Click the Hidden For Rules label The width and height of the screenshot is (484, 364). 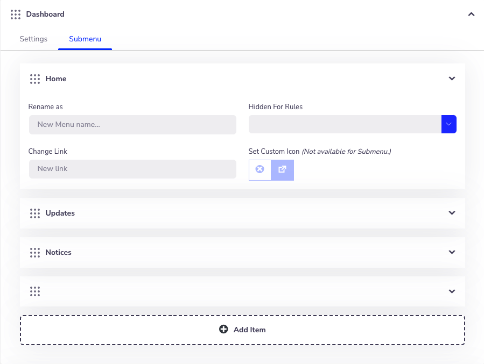(275, 106)
